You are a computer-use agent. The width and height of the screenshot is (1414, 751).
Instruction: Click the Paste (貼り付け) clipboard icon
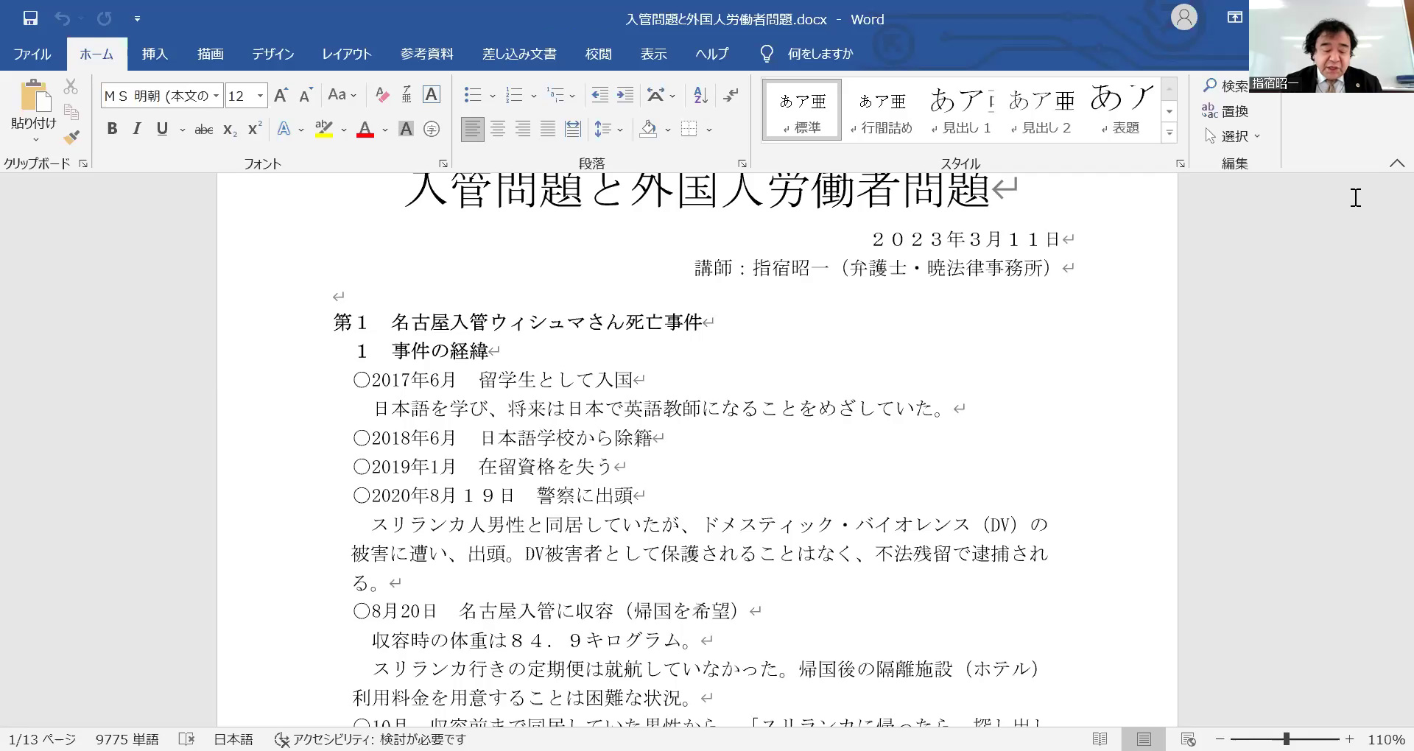tap(35, 96)
